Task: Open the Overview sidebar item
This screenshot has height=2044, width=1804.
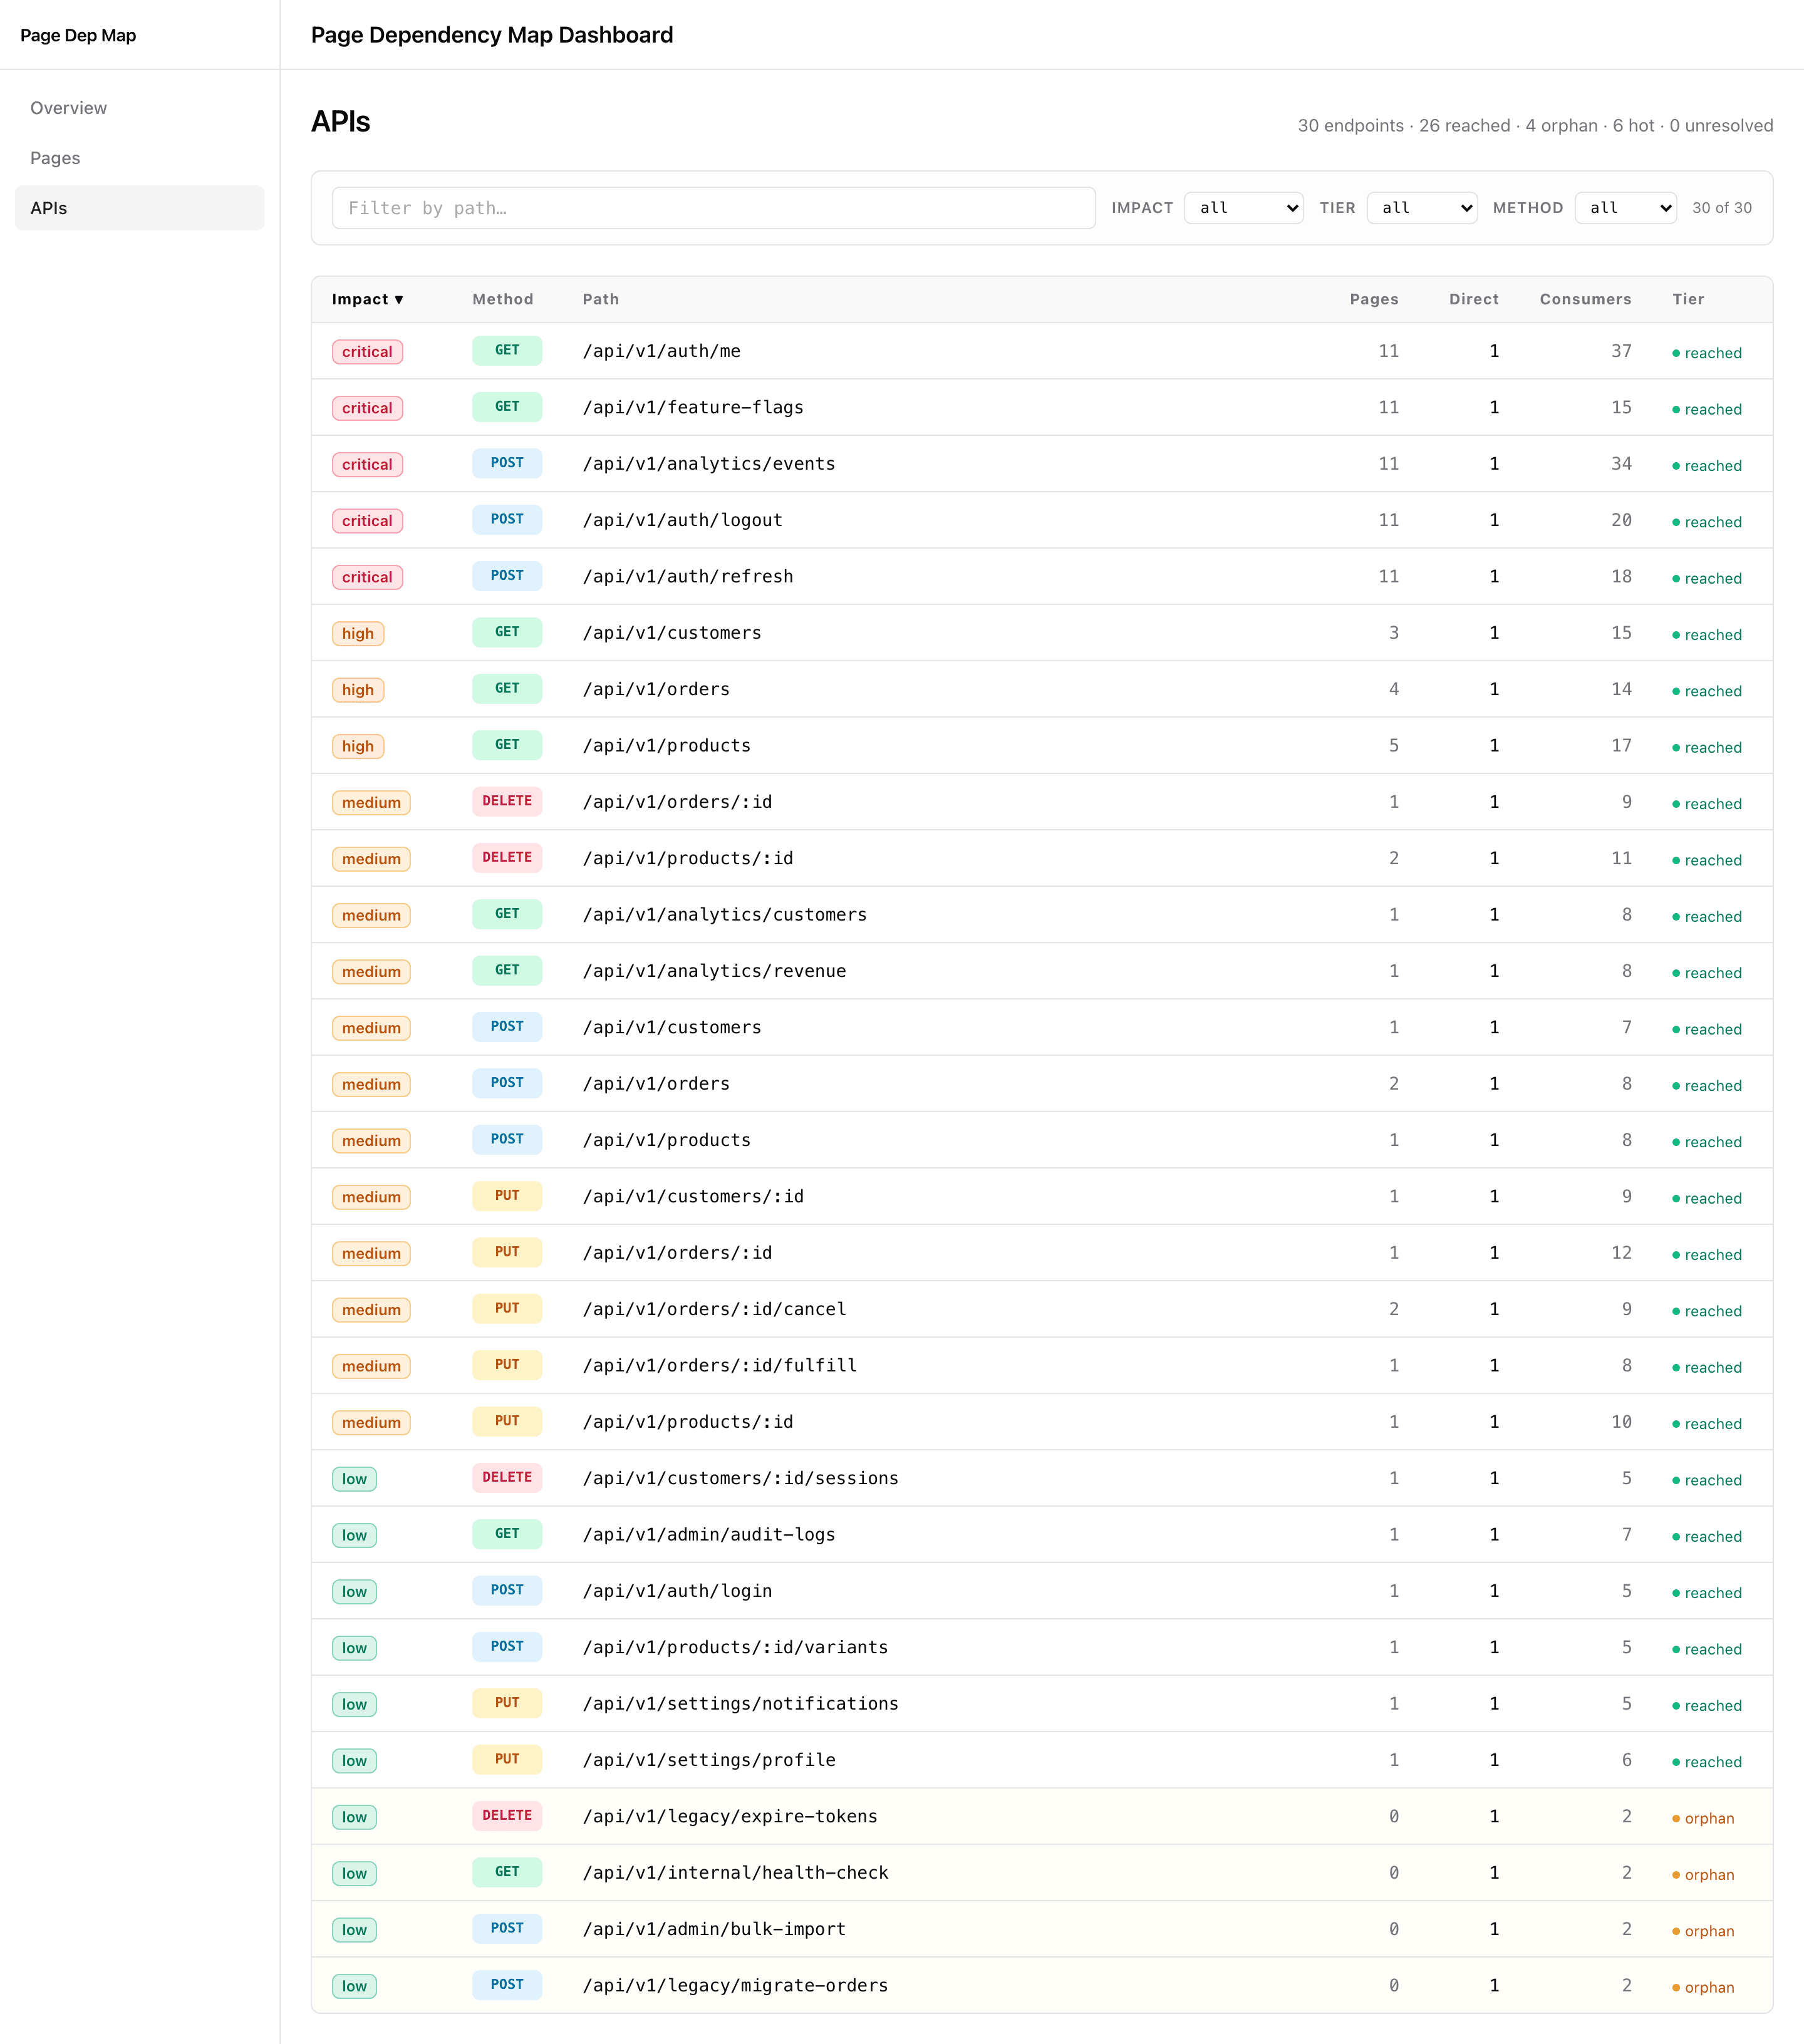Action: [x=139, y=108]
